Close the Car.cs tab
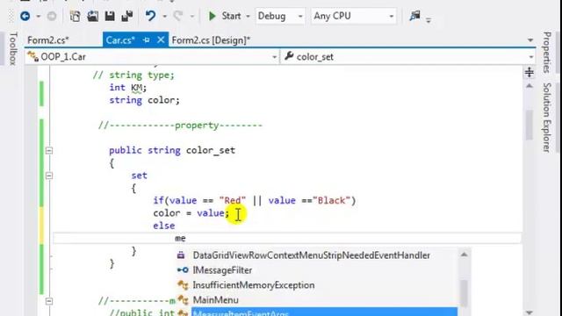The image size is (562, 316). click(161, 39)
